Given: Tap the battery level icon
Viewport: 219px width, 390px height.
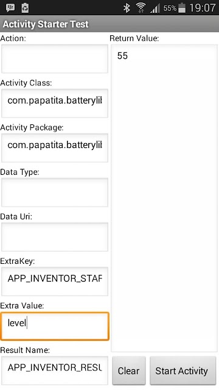Looking at the screenshot, I should 182,8.
